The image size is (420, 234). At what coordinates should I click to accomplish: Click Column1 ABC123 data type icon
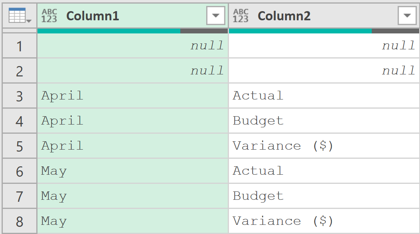49,16
